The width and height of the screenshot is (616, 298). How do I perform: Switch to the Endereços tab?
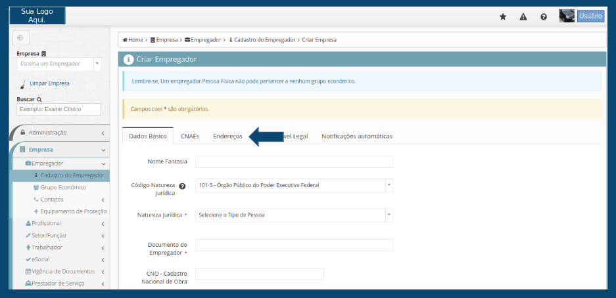(228, 136)
